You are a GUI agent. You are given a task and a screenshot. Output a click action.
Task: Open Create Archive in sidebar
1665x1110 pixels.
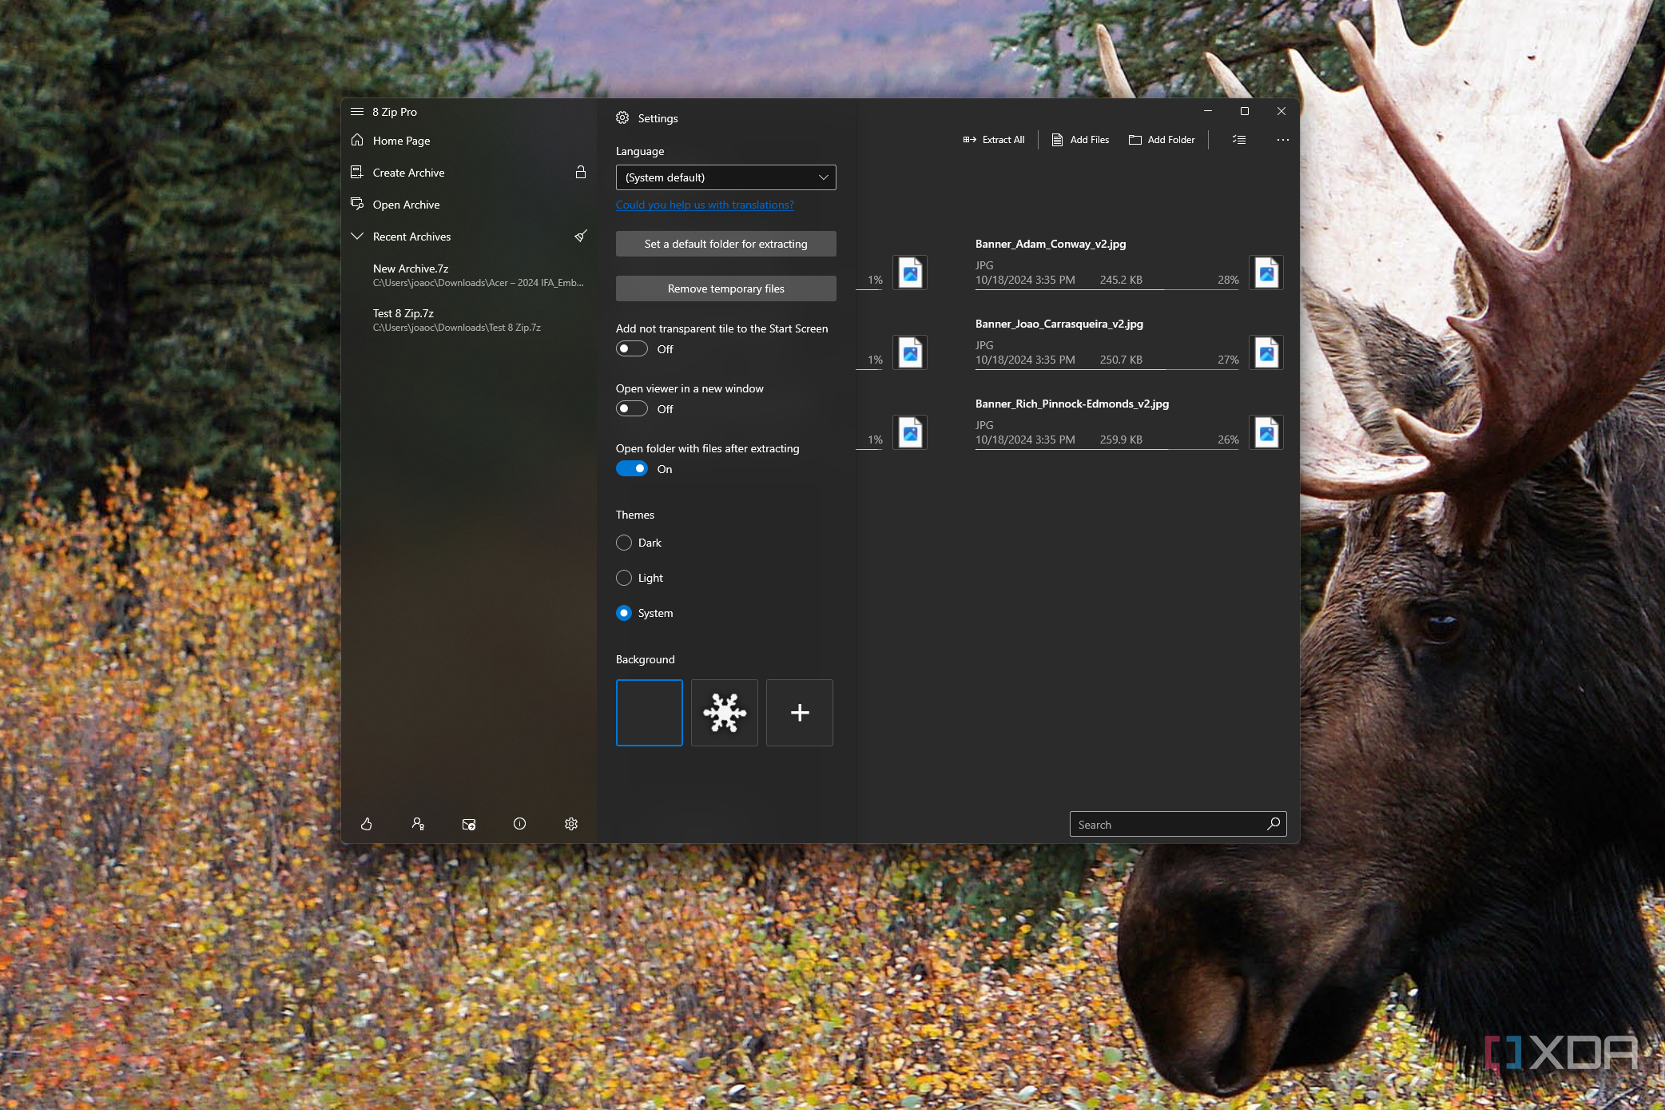point(469,173)
